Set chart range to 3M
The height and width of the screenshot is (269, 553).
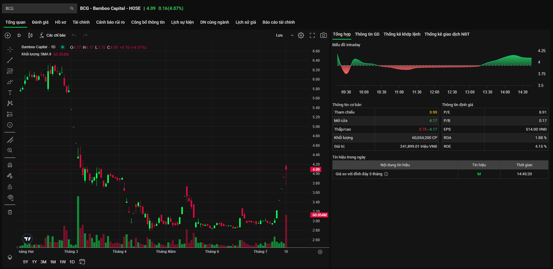coord(43,262)
